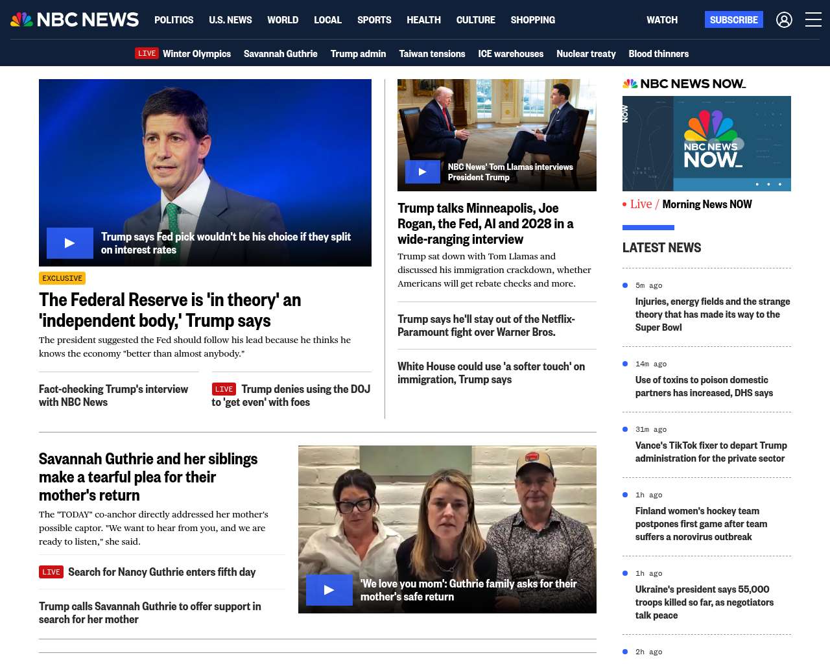Open the Fact-checking Trump's interview article
Image resolution: width=830 pixels, height=664 pixels.
[113, 396]
